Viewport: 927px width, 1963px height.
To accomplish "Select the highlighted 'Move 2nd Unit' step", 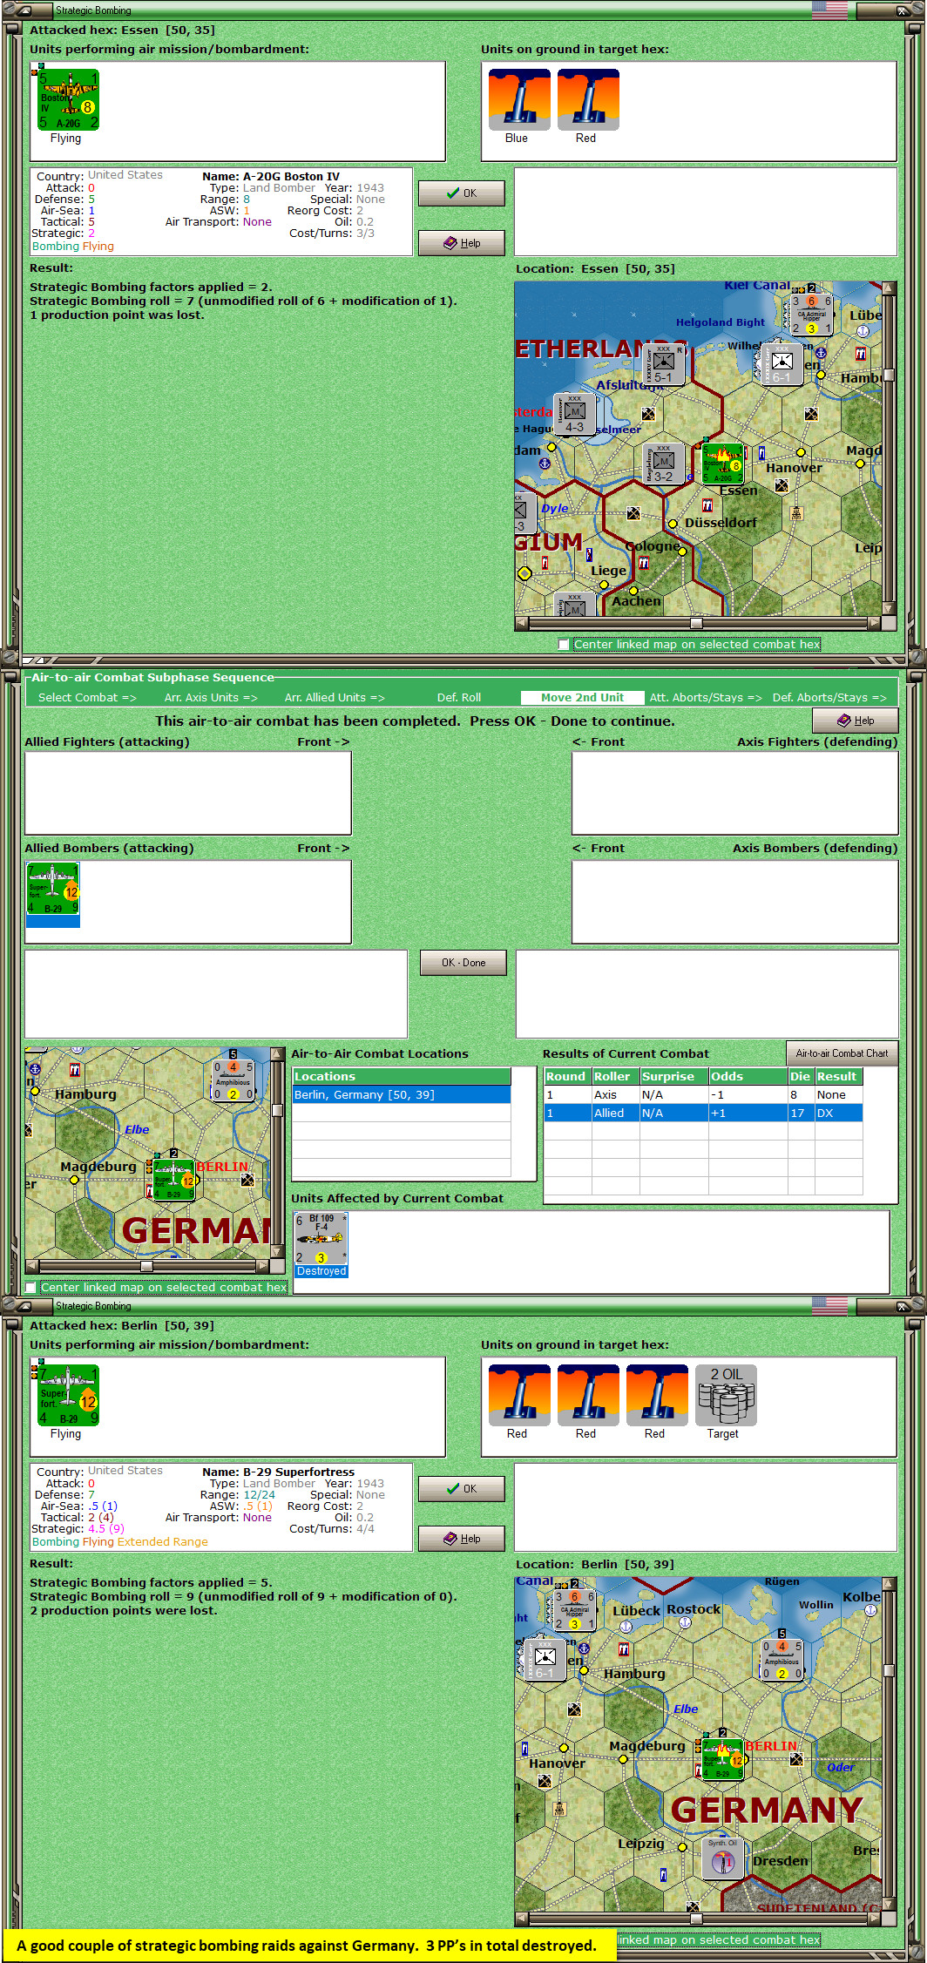I will (x=582, y=697).
